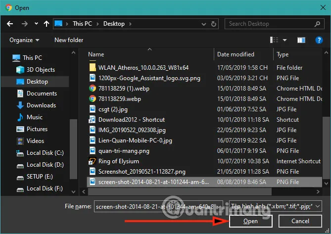Click the Search Desktop field
The height and width of the screenshot is (234, 331).
click(x=270, y=23)
